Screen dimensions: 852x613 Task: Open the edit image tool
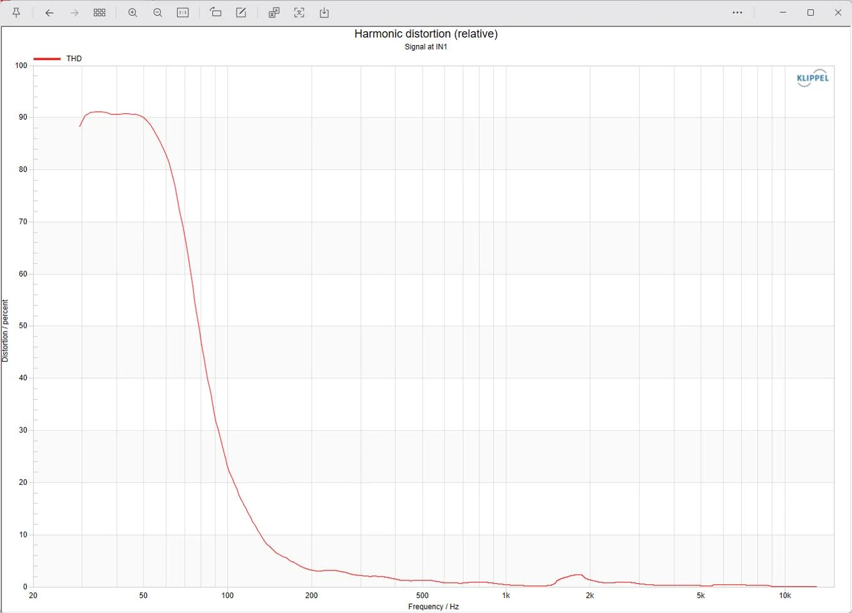coord(241,13)
